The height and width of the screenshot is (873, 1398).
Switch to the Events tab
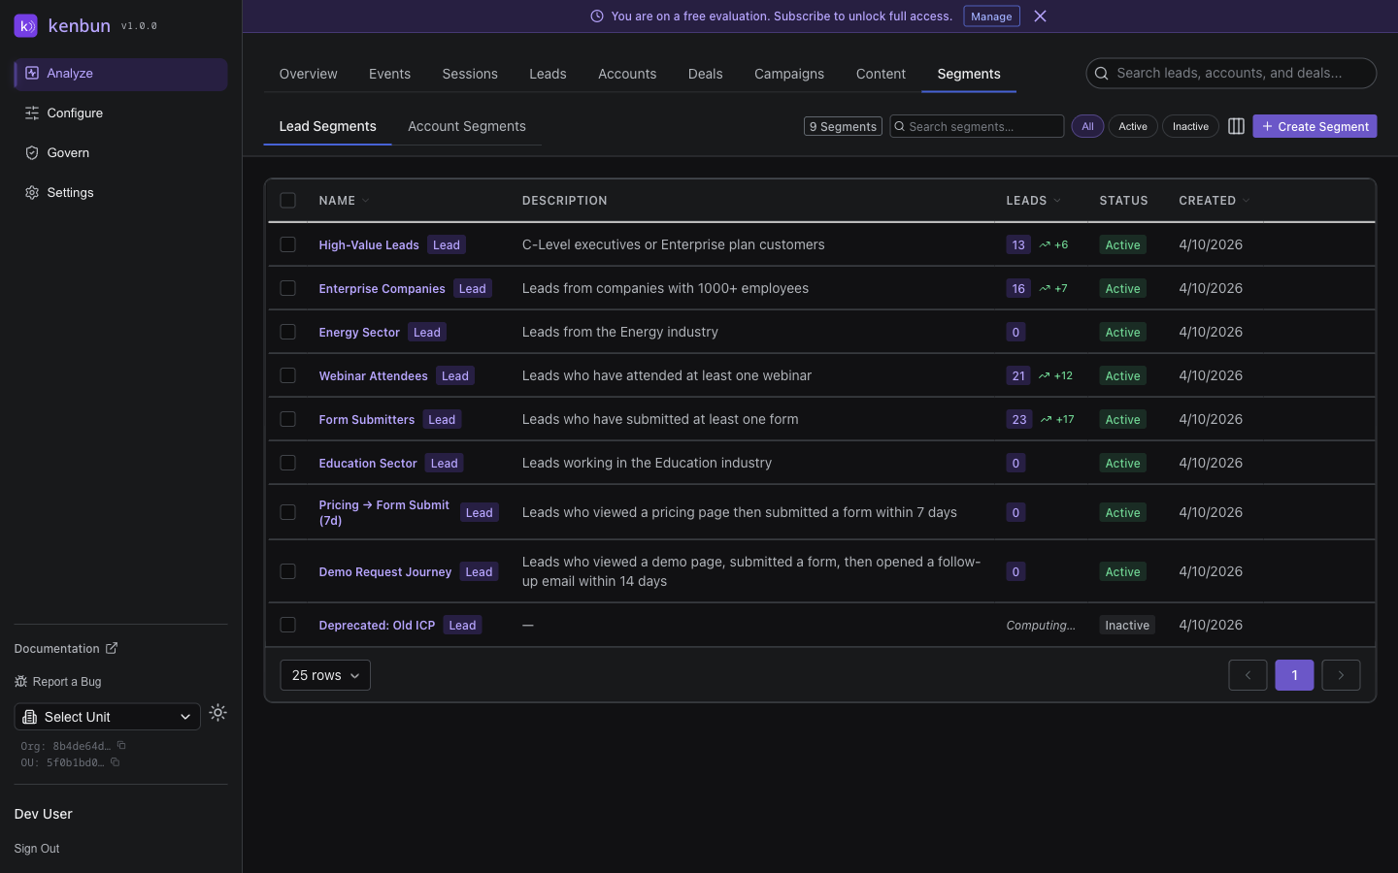[389, 74]
